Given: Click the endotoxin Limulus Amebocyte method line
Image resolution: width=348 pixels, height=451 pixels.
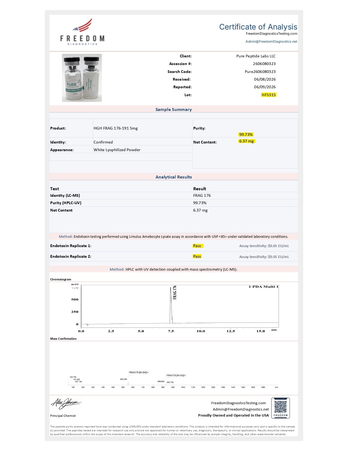Looking at the screenshot, I should 174,237.
